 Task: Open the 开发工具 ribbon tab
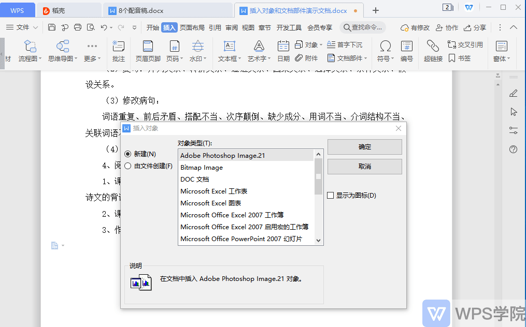coord(289,27)
